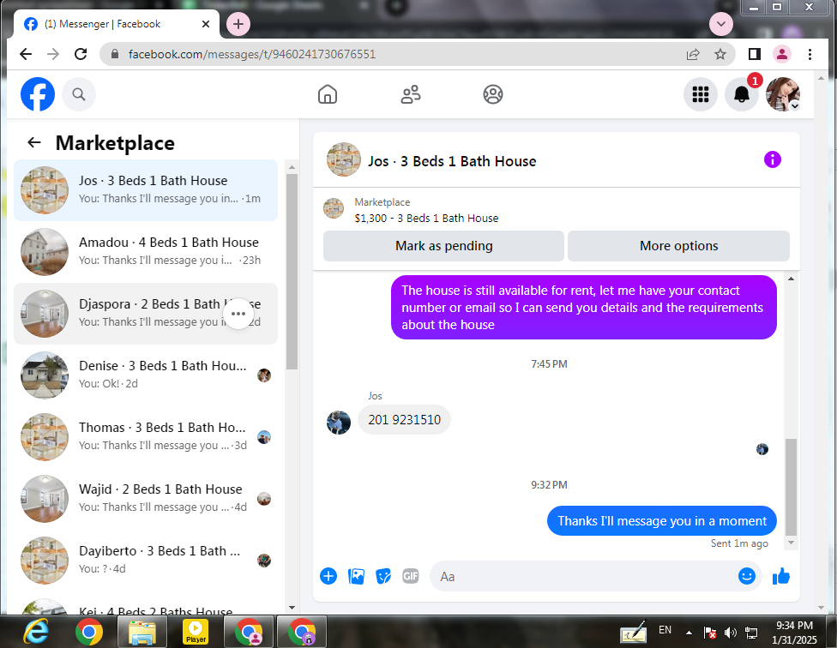Screen dimensions: 837x648
Task: Click the message text field Aa
Action: (x=585, y=576)
